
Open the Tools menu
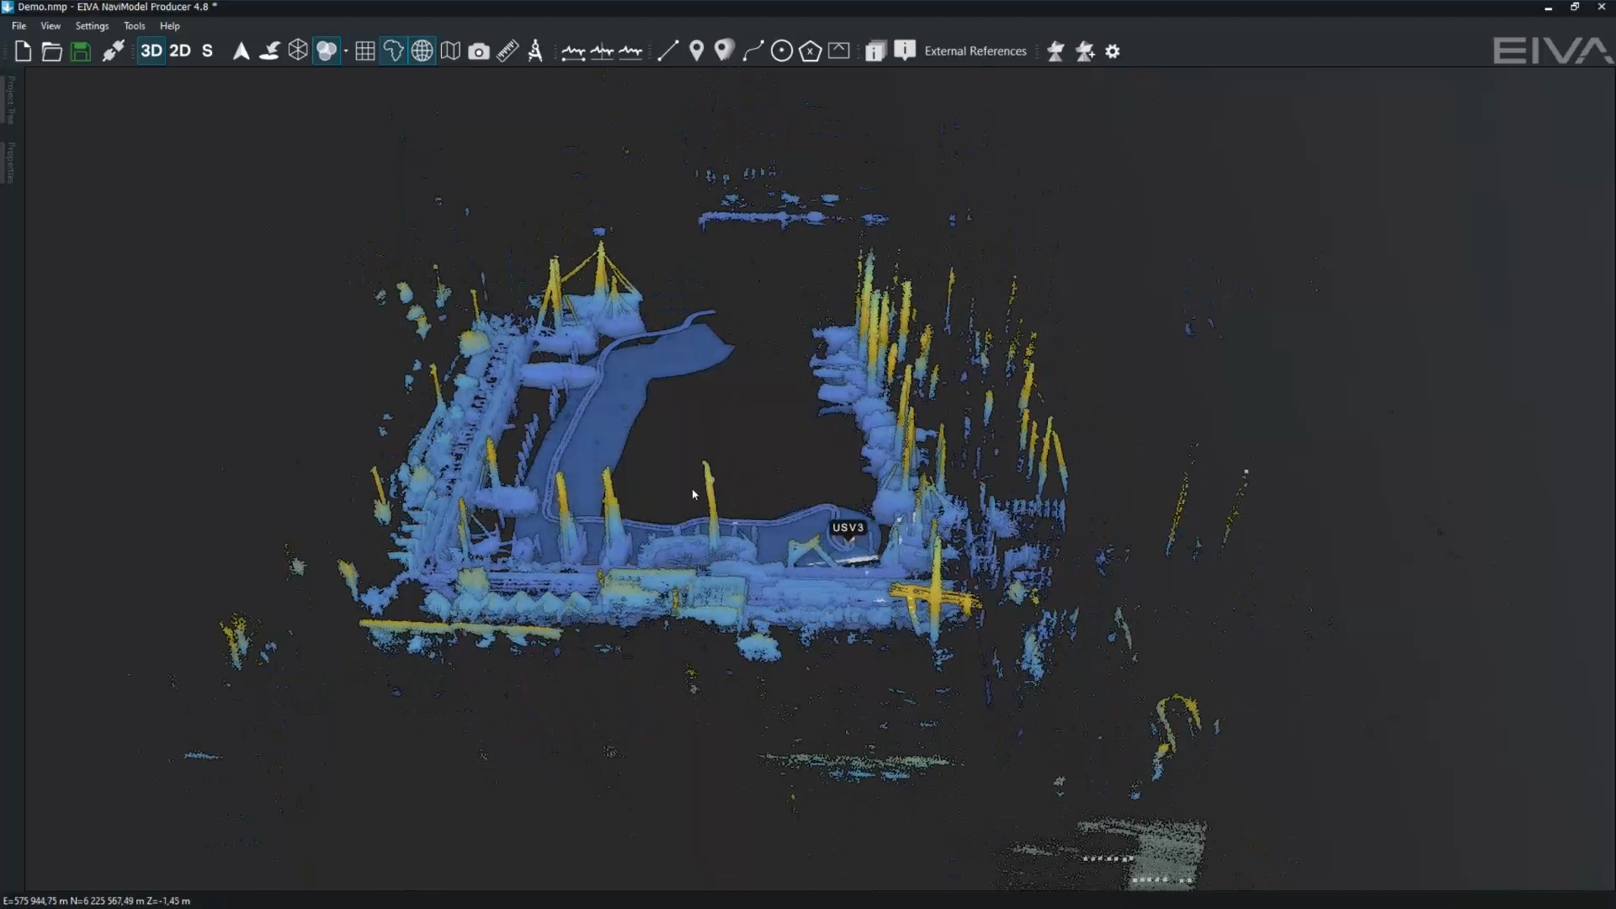(135, 26)
